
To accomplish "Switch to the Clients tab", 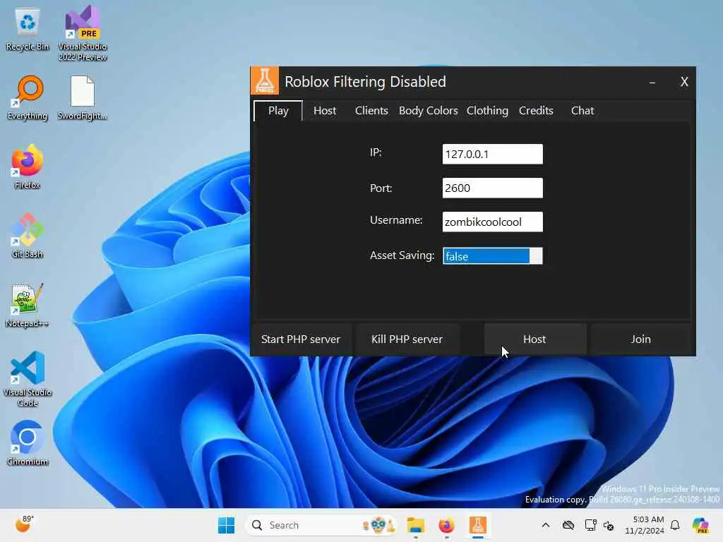I will 371,111.
